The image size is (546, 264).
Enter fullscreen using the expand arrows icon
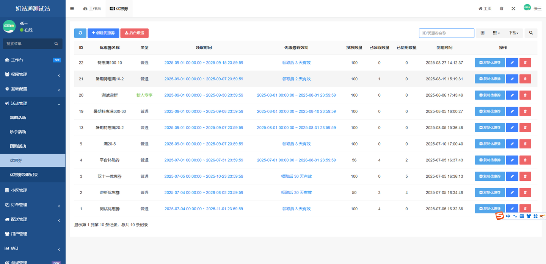tap(513, 8)
